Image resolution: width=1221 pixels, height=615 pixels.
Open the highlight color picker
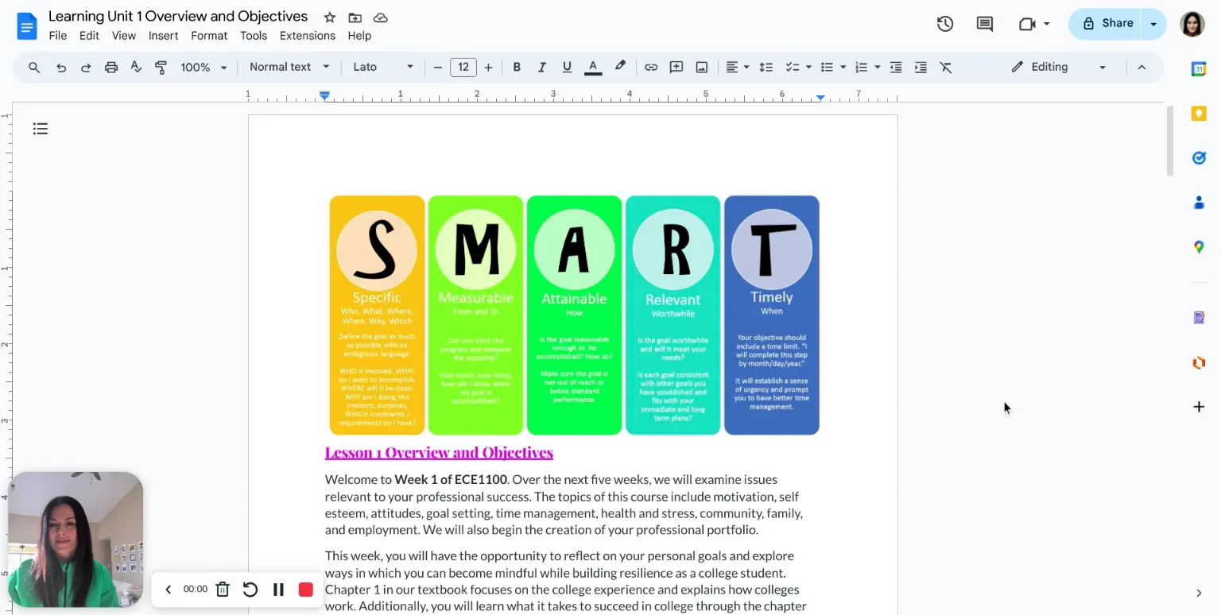[x=620, y=68]
